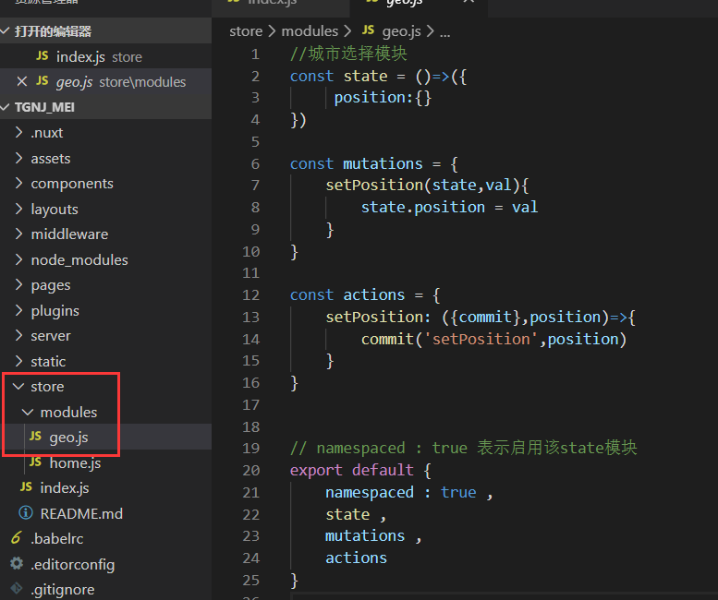The width and height of the screenshot is (718, 600).
Task: Click the gear icon beside .editorconfig
Action: point(16,564)
